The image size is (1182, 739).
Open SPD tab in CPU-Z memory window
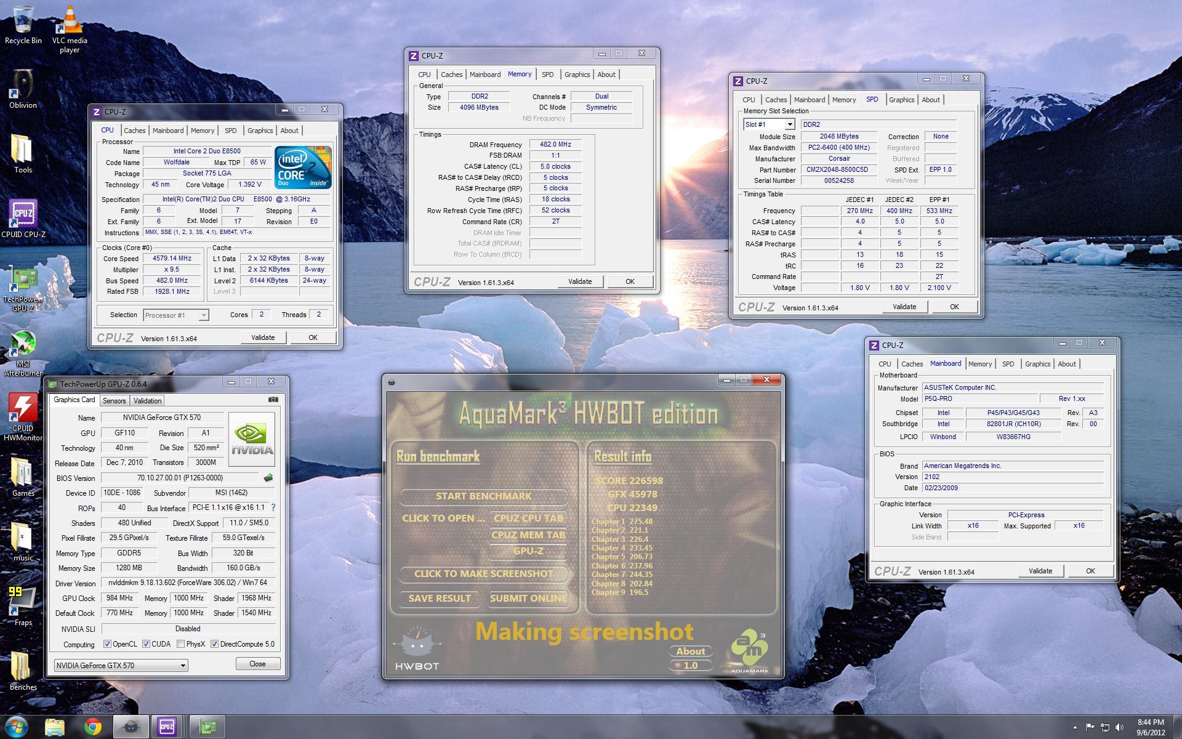tap(547, 75)
